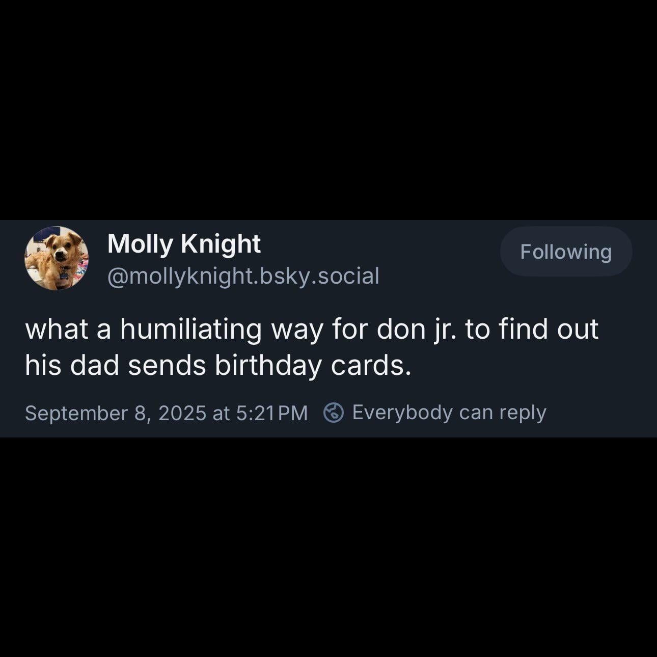Click the "5:21 PM" time in the timestamp

pyautogui.click(x=272, y=413)
